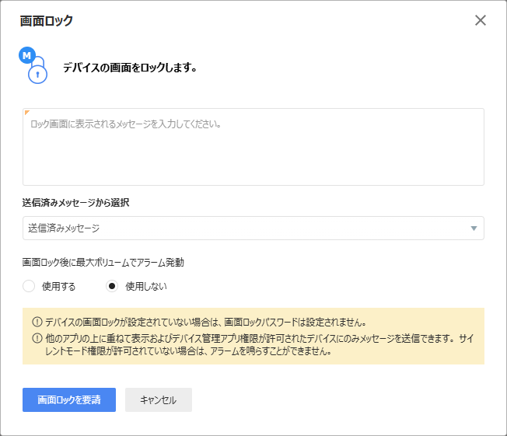
Task: Click the 画面ロック dialog title
Action: 47,21
